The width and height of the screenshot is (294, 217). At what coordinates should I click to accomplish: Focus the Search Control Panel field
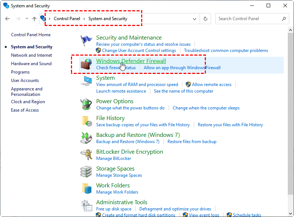coord(252,19)
